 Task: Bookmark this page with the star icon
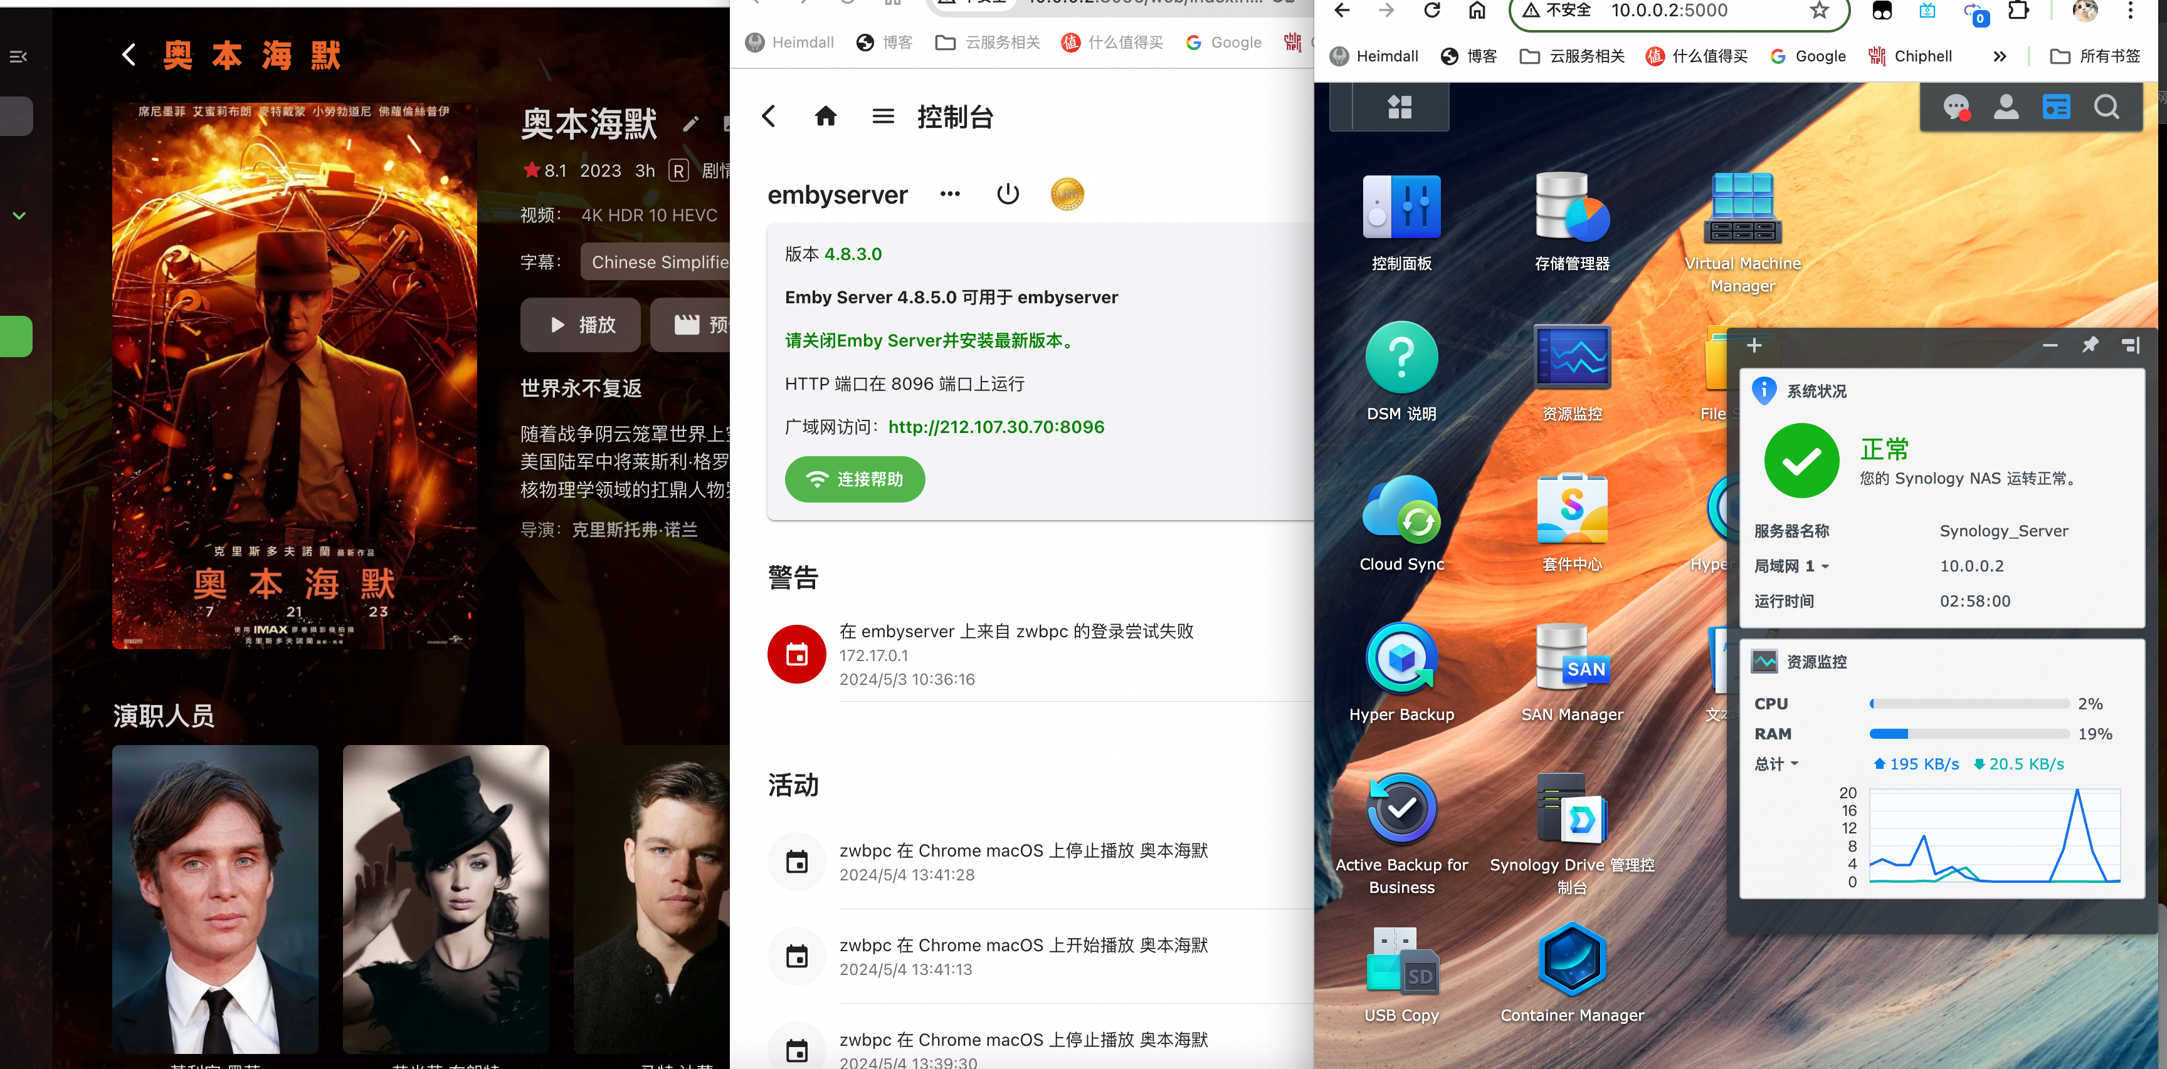(1820, 10)
